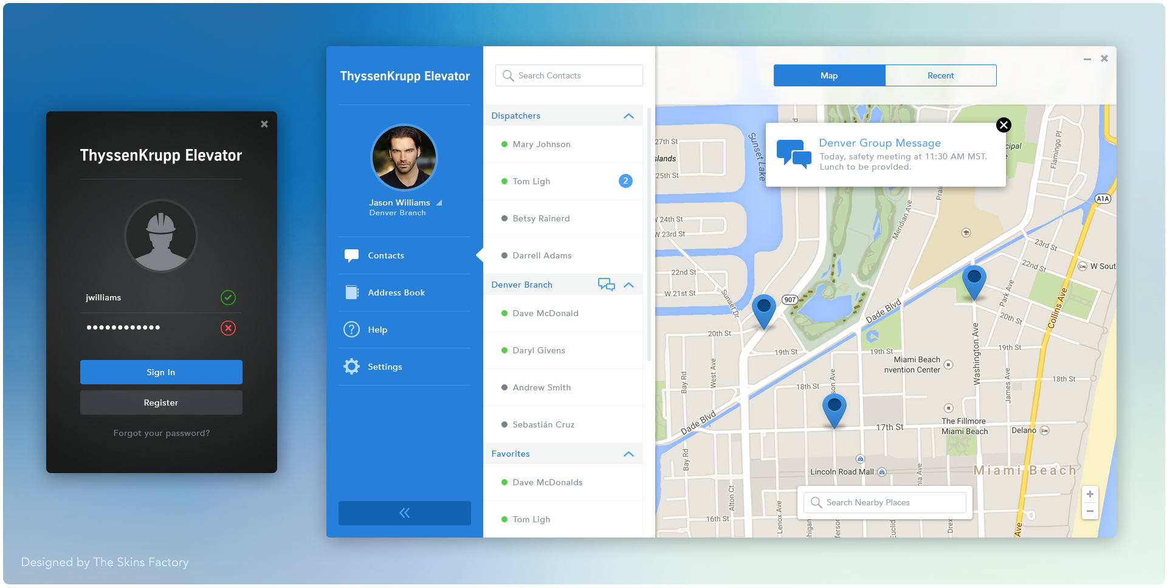Zoom in on the map

click(x=1090, y=494)
